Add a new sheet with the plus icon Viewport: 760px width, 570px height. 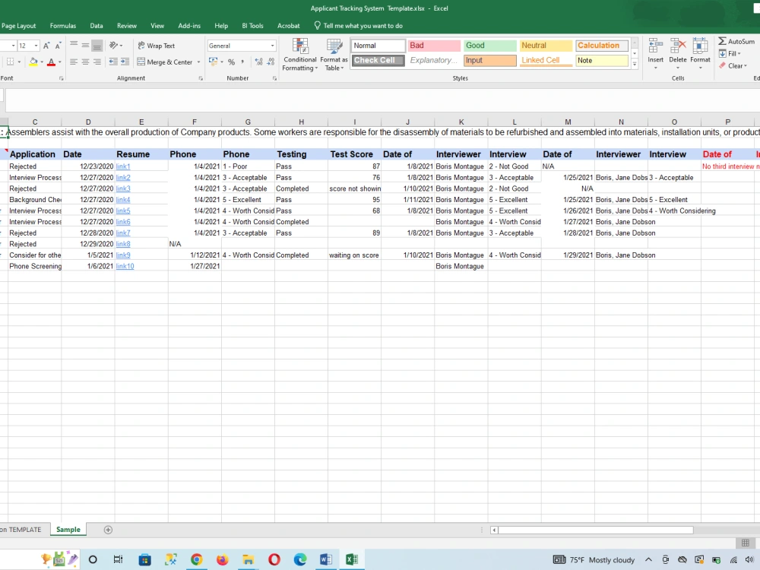tap(108, 530)
